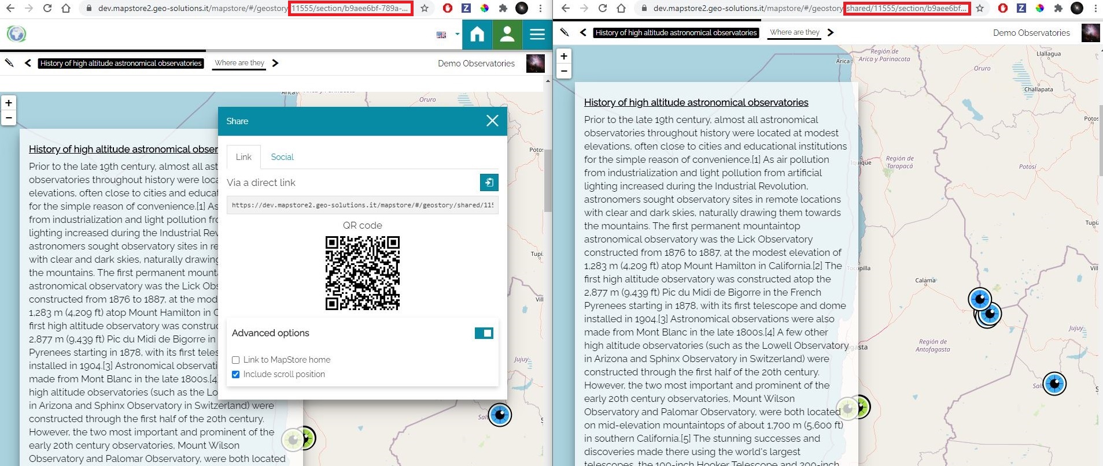Image resolution: width=1103 pixels, height=466 pixels.
Task: Open the language flag dropdown
Action: pyautogui.click(x=447, y=35)
